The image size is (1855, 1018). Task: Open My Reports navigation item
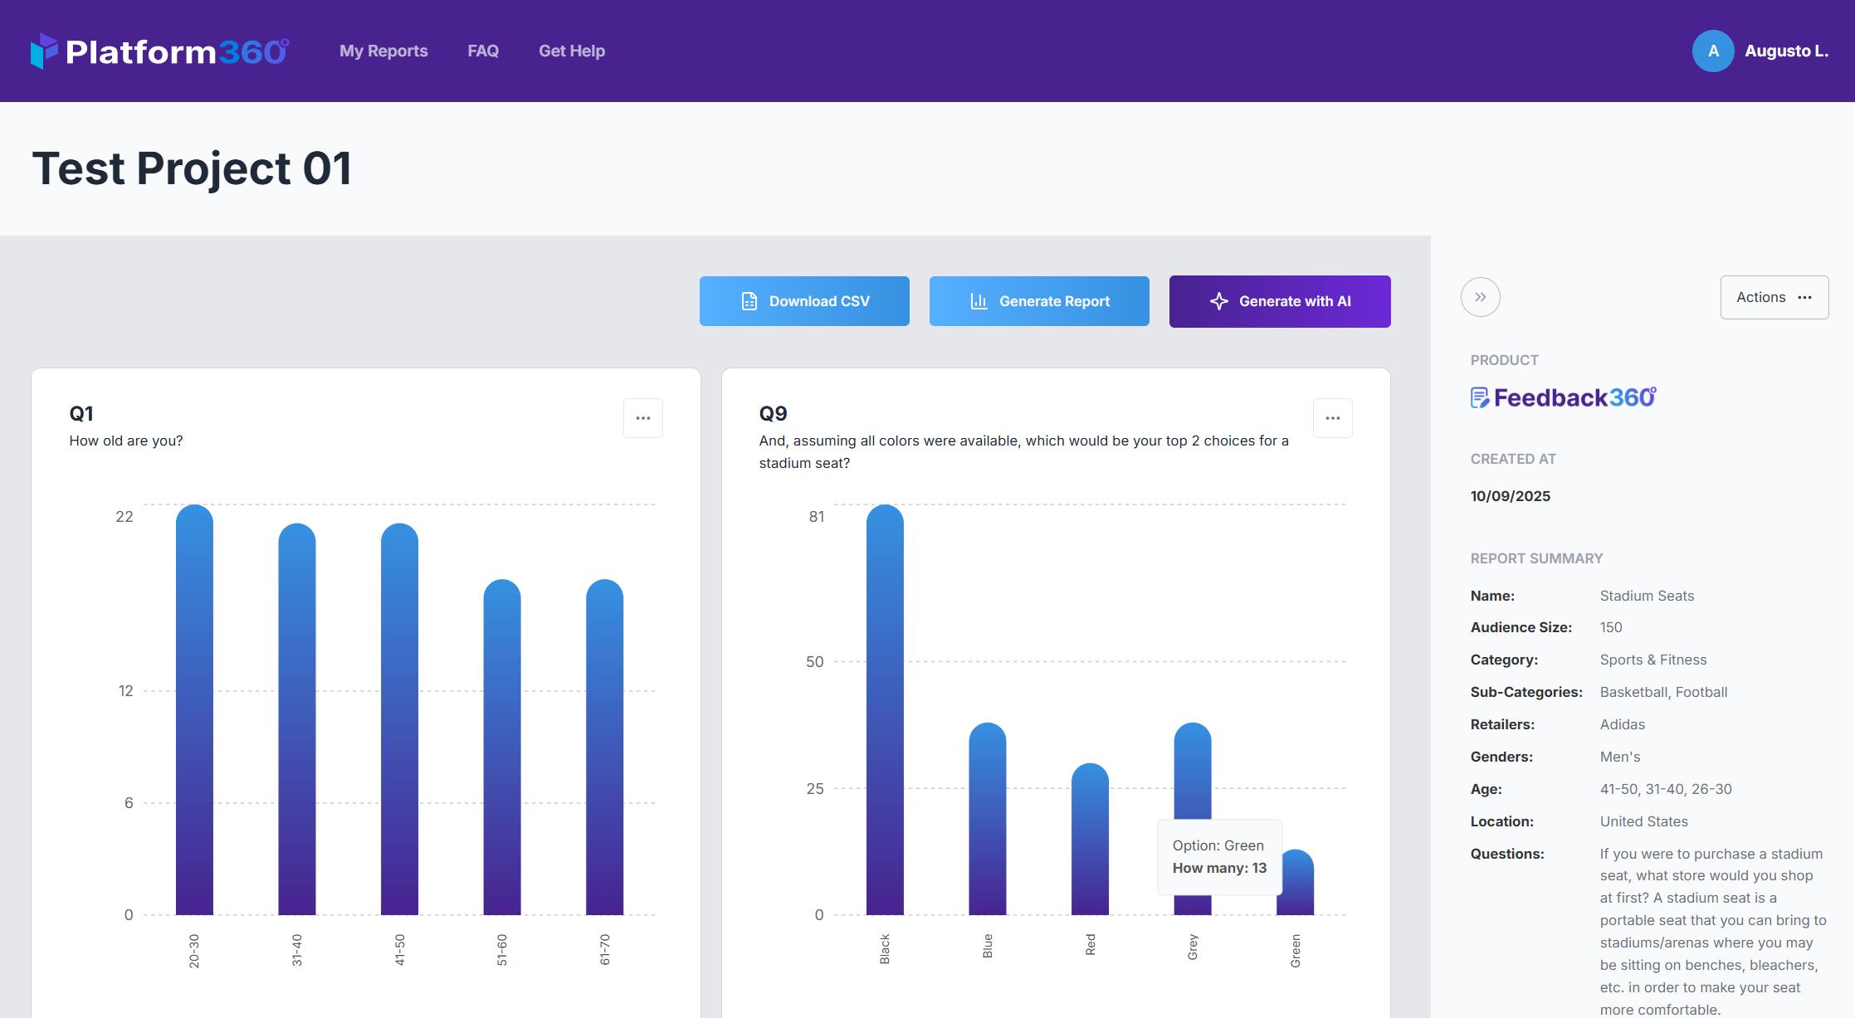[x=383, y=51]
